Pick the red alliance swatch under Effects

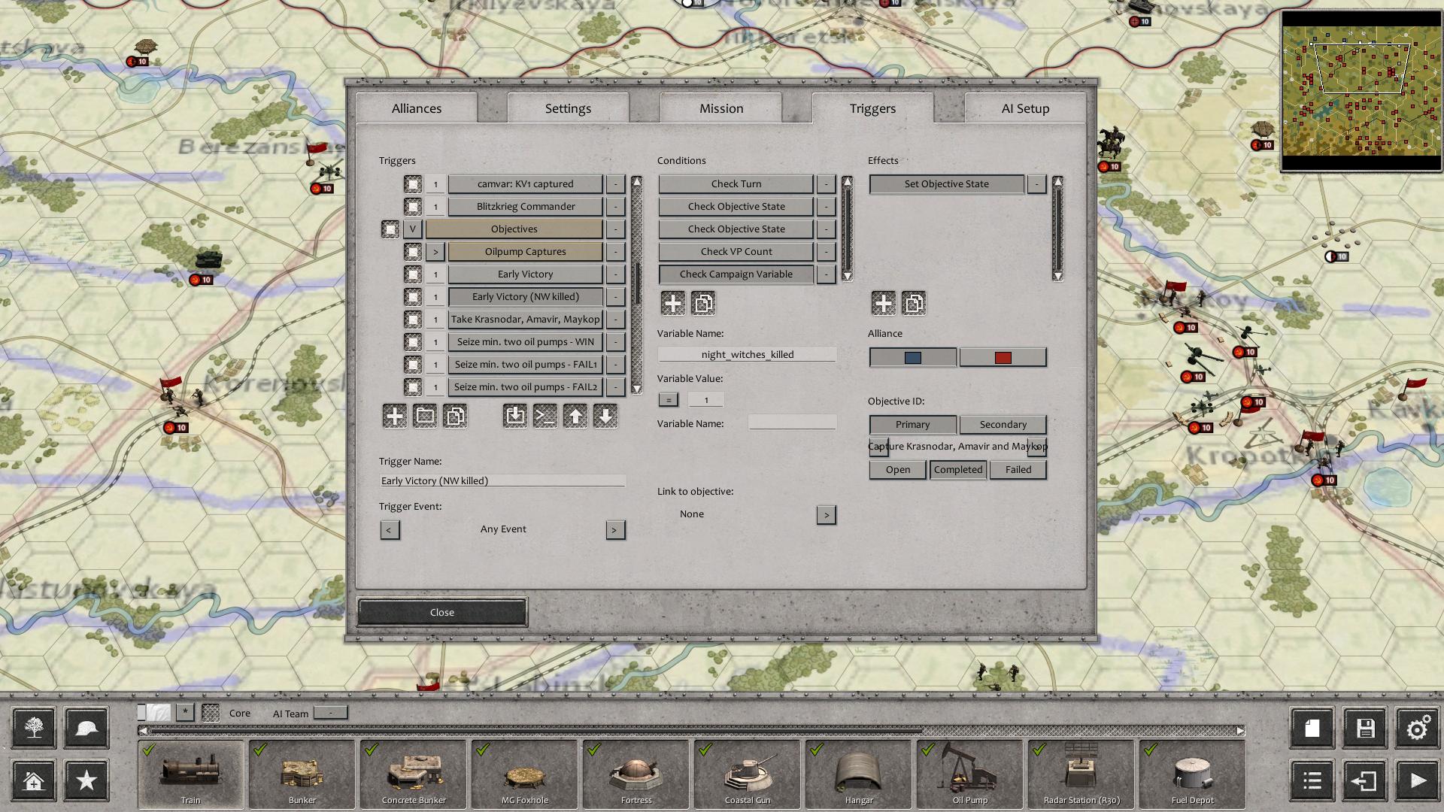(x=1003, y=357)
